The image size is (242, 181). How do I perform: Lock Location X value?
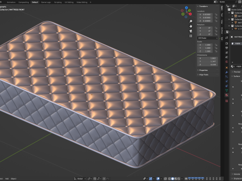pos(216,15)
